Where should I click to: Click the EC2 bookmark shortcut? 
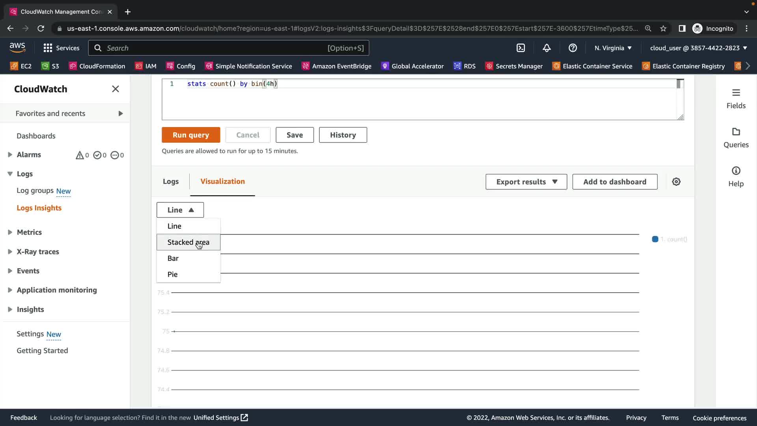(x=21, y=66)
